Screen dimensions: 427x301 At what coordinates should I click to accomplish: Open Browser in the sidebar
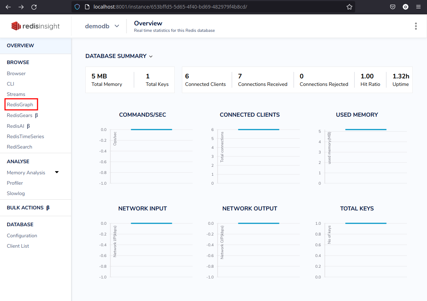tap(16, 73)
